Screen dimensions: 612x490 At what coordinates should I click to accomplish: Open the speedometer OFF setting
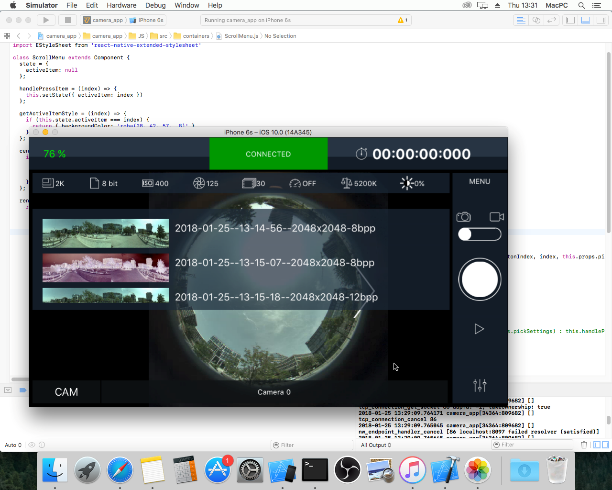[x=303, y=183]
